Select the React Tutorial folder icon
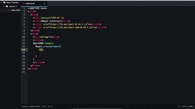This screenshot has height=109, width=195. pyautogui.click(x=4, y=2)
